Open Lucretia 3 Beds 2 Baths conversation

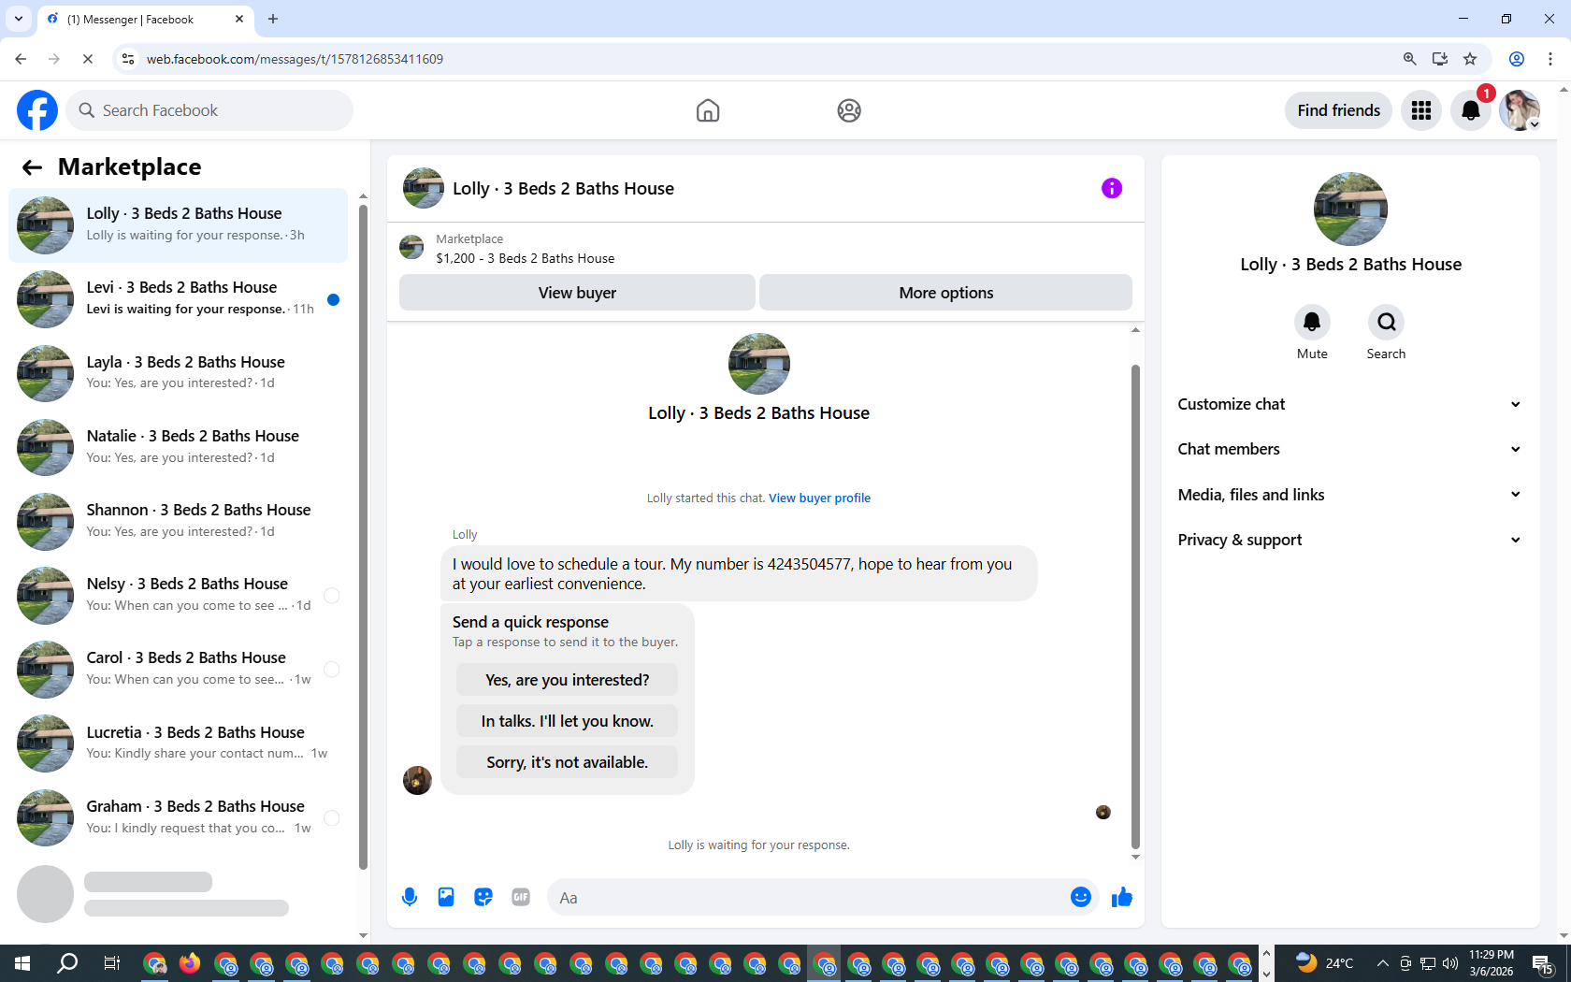(178, 744)
